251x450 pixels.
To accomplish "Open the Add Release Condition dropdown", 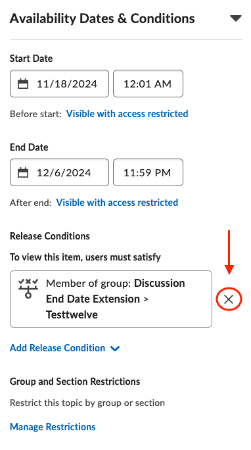I will pyautogui.click(x=65, y=348).
